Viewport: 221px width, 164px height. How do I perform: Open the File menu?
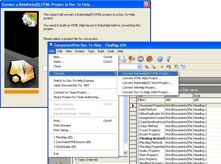52,51
